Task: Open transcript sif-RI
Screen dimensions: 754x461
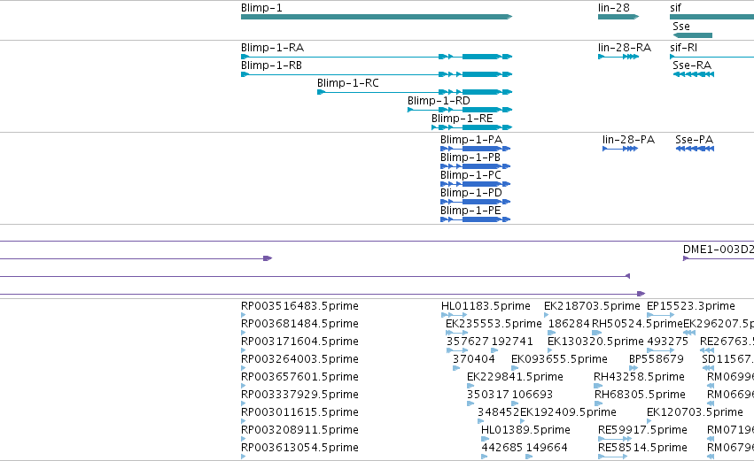Action: [711, 57]
